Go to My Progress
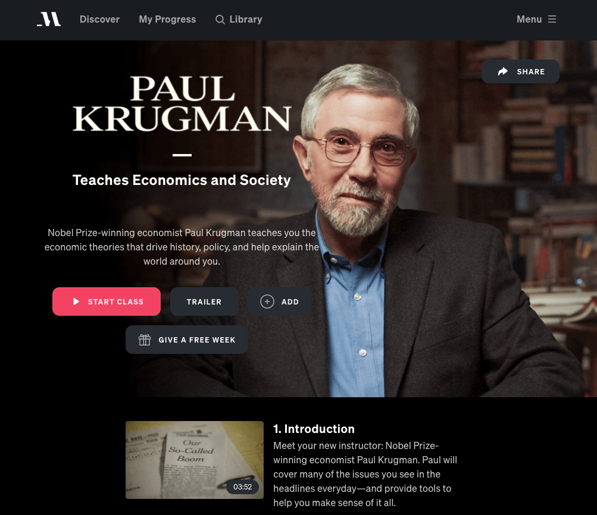Screen dimensions: 597x515 point(167,20)
